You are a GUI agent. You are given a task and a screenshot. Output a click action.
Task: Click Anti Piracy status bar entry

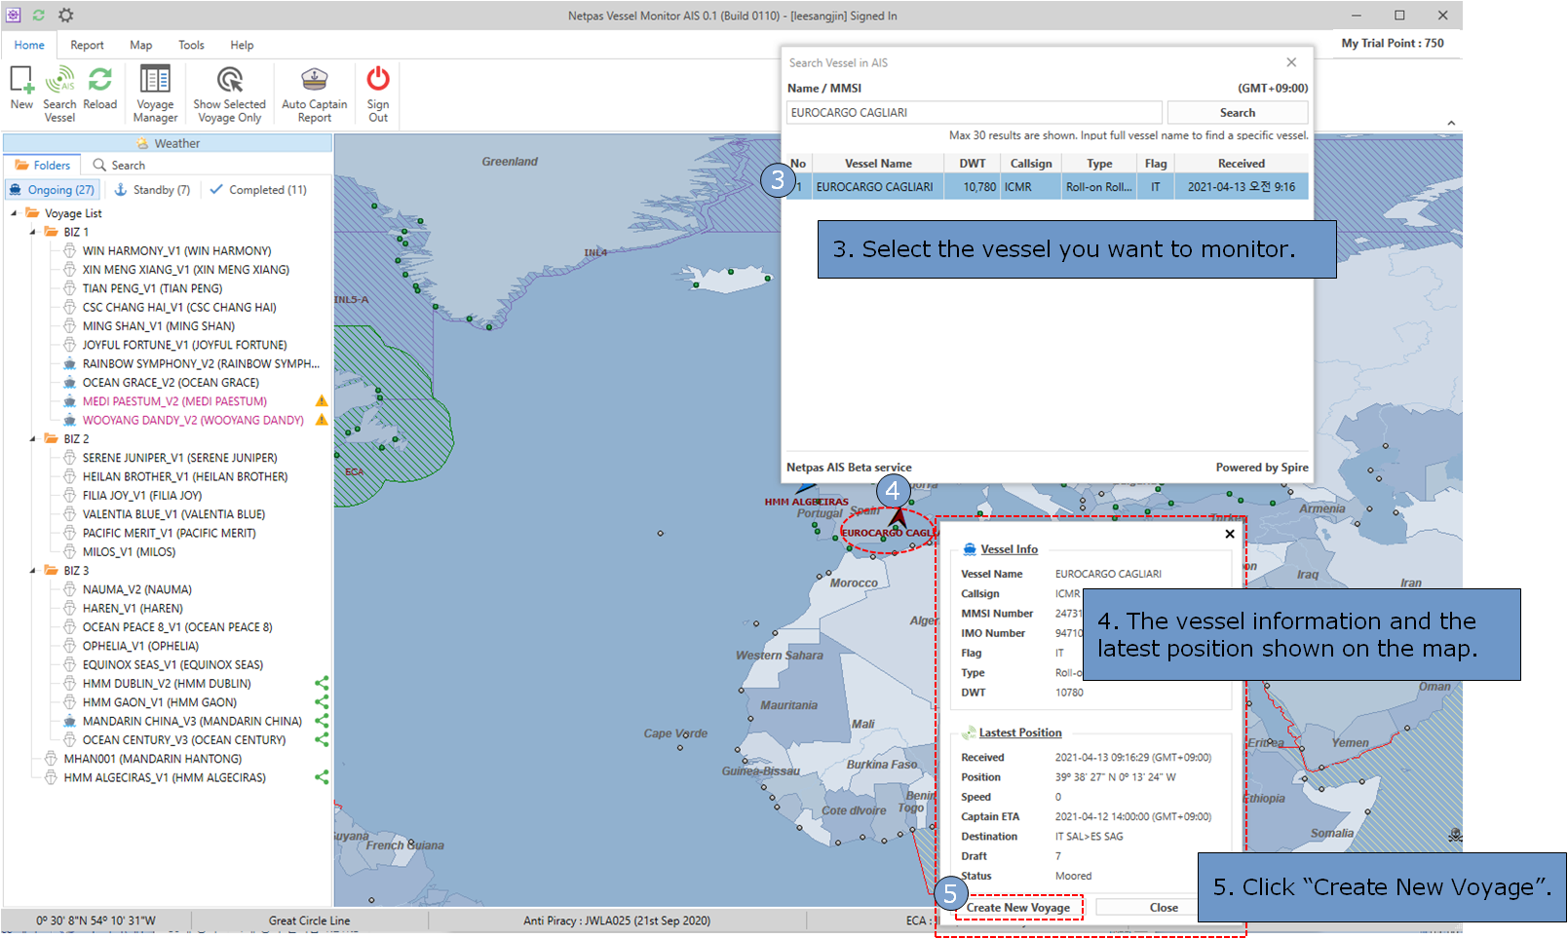[616, 920]
